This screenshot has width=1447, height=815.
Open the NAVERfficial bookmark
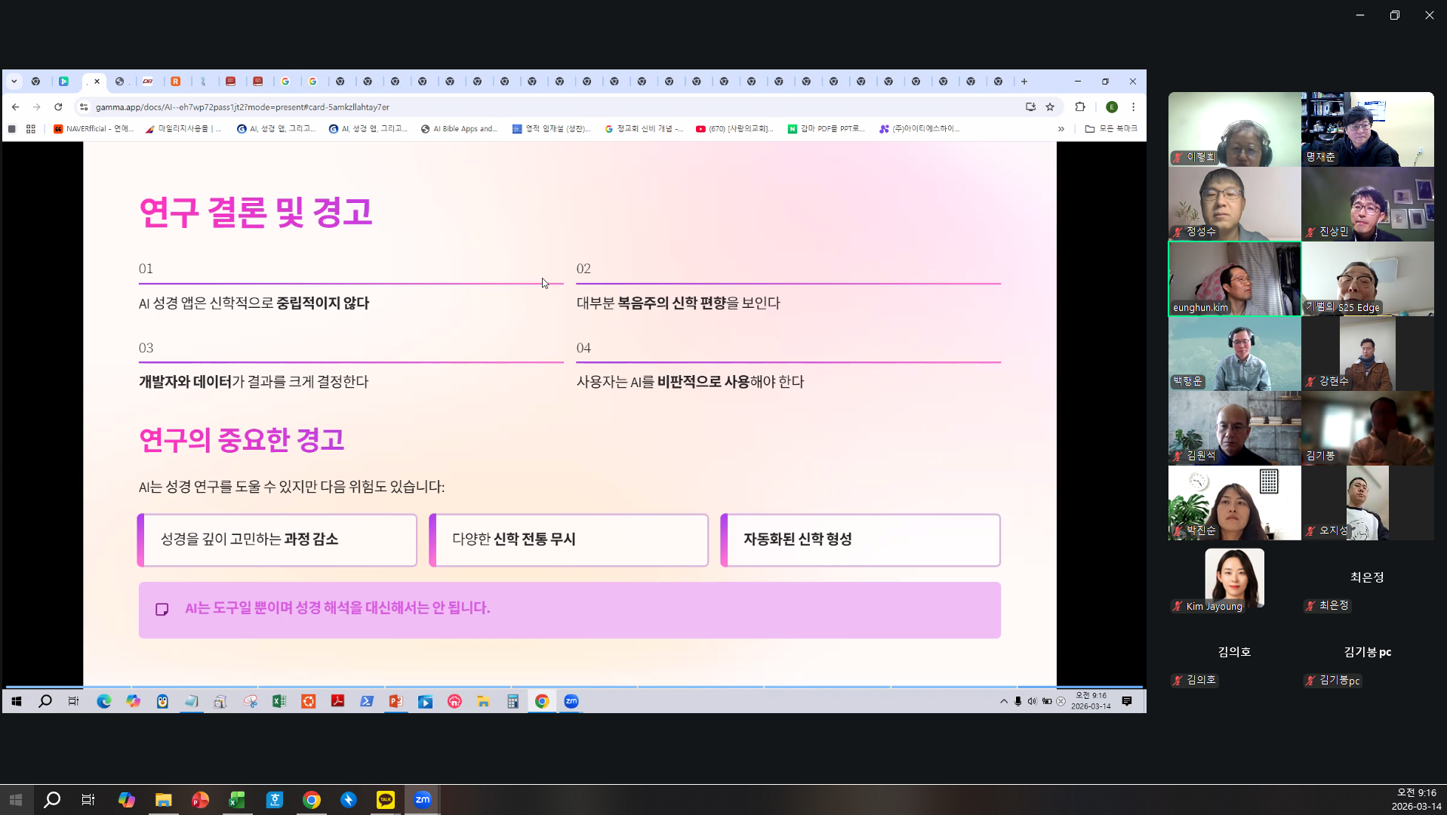tap(94, 129)
